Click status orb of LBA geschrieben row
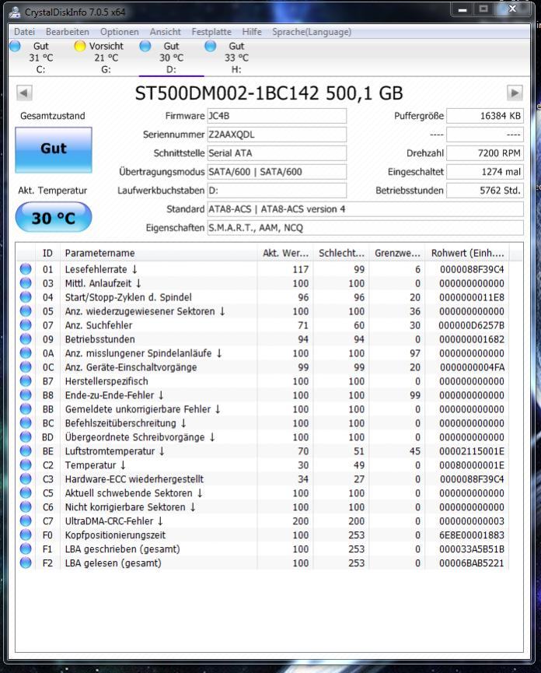The image size is (541, 673). (26, 549)
